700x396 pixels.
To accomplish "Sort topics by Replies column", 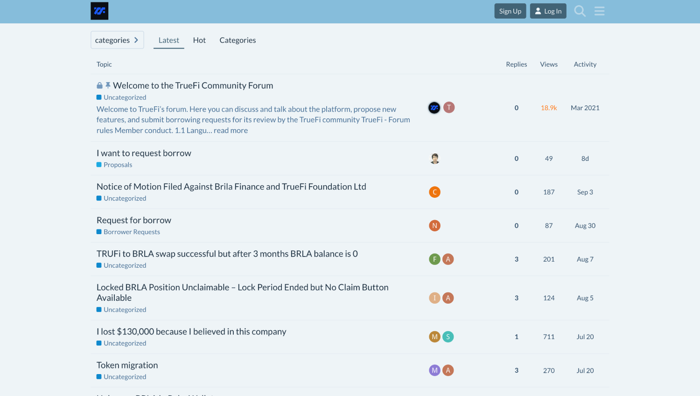I will 517,64.
